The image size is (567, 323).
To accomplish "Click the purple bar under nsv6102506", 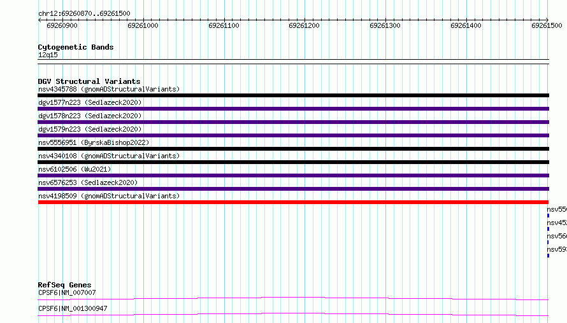I will click(x=293, y=175).
